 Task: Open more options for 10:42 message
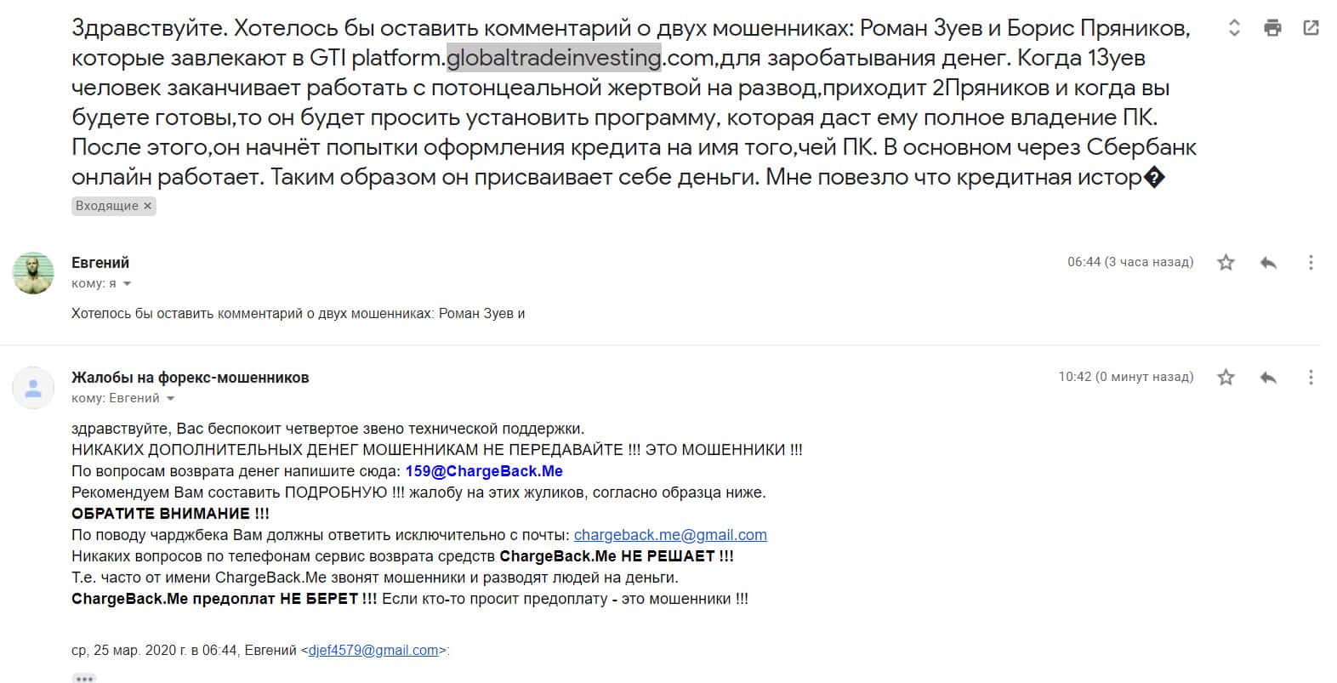[x=1311, y=377]
